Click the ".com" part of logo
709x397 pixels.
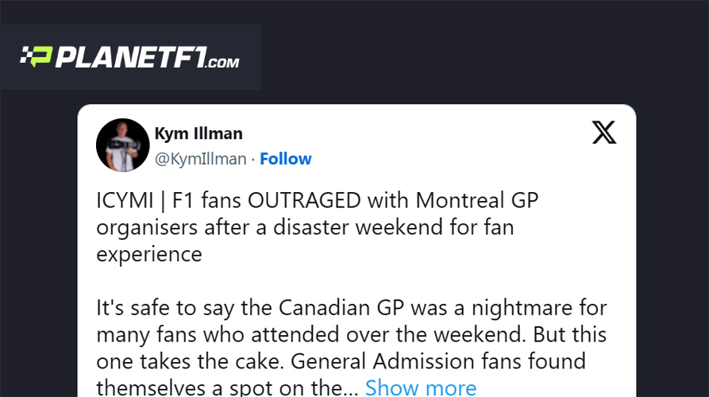tap(223, 62)
